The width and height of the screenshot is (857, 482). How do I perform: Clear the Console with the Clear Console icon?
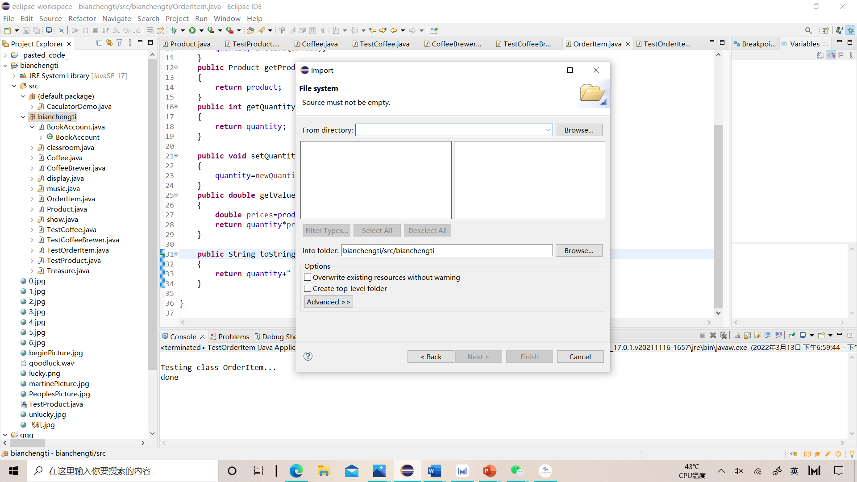click(736, 336)
